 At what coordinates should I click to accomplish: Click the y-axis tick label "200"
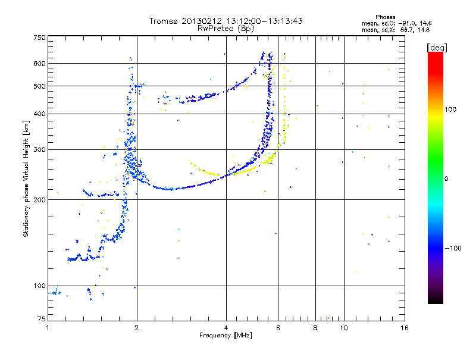point(39,200)
